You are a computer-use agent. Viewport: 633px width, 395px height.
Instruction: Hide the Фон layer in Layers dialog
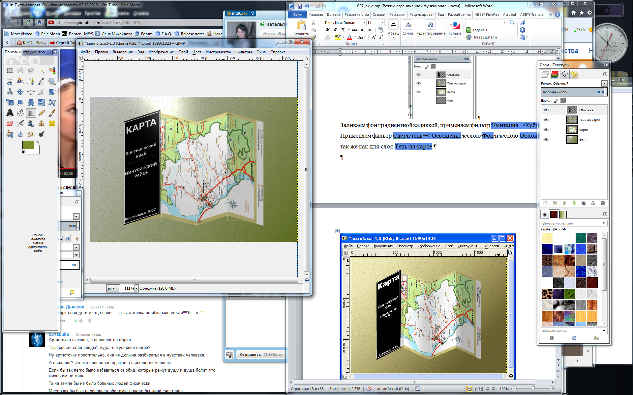tap(546, 140)
